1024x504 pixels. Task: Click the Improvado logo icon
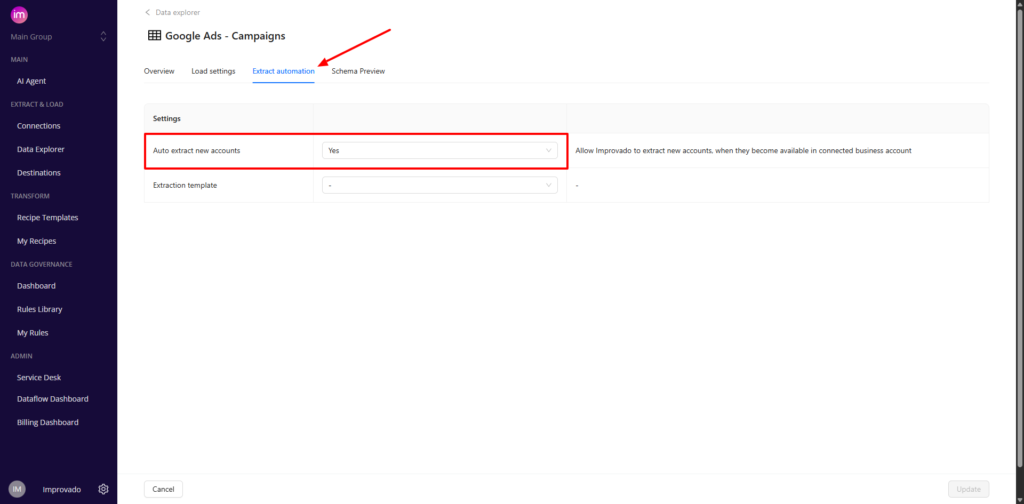[x=19, y=15]
